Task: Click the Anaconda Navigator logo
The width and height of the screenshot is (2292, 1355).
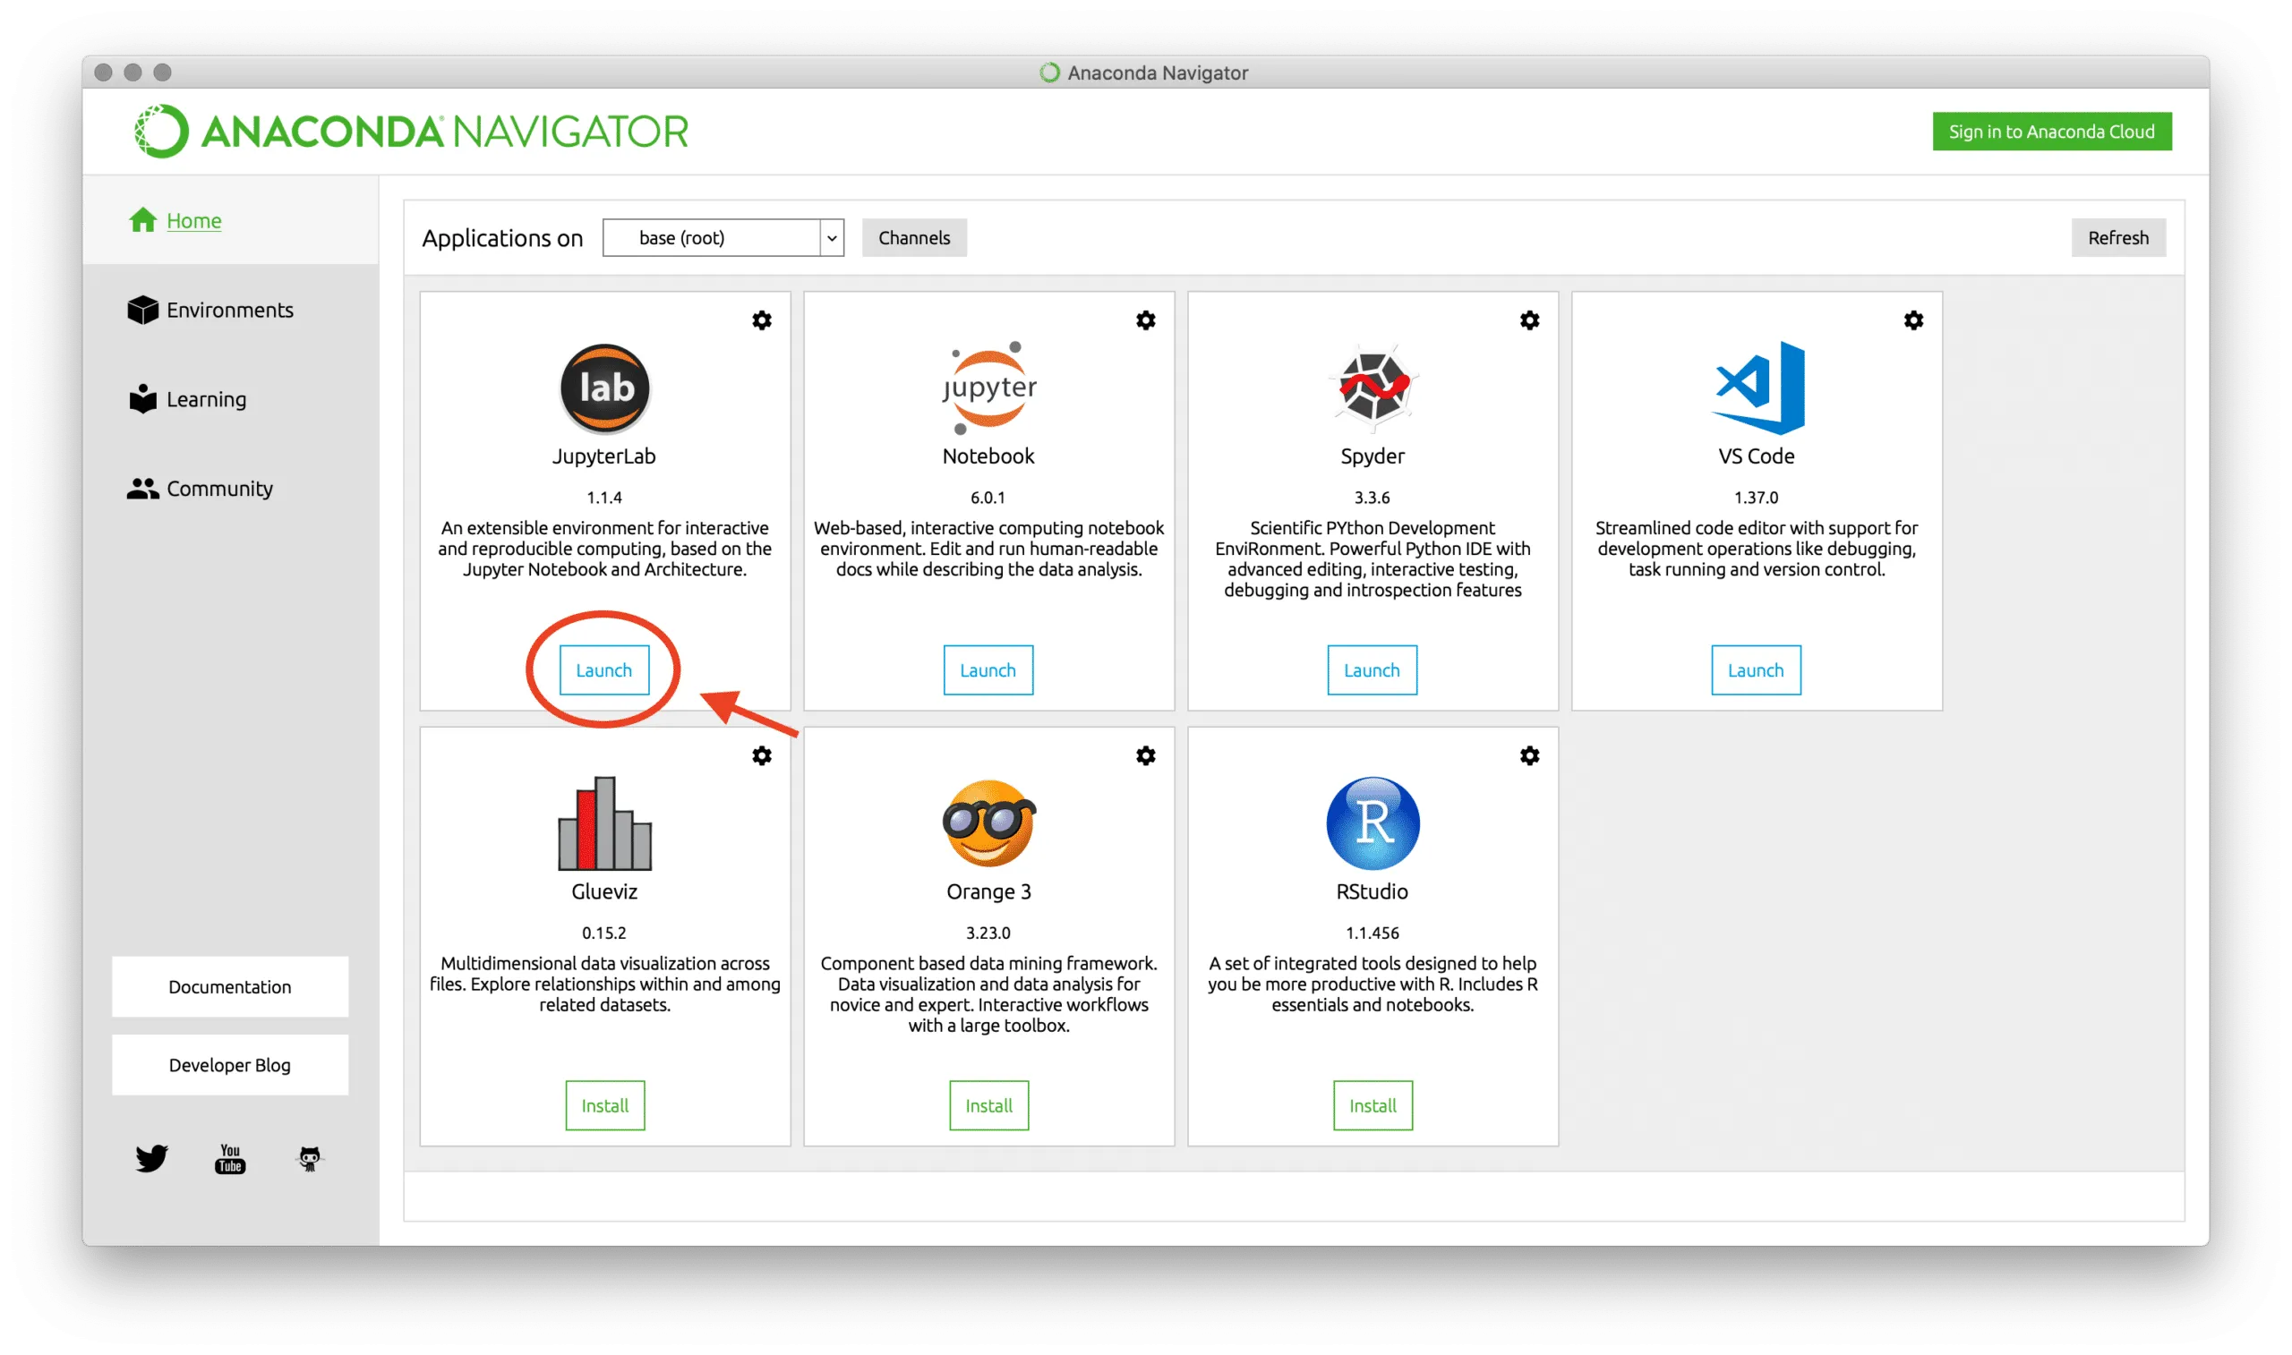Action: tap(410, 132)
